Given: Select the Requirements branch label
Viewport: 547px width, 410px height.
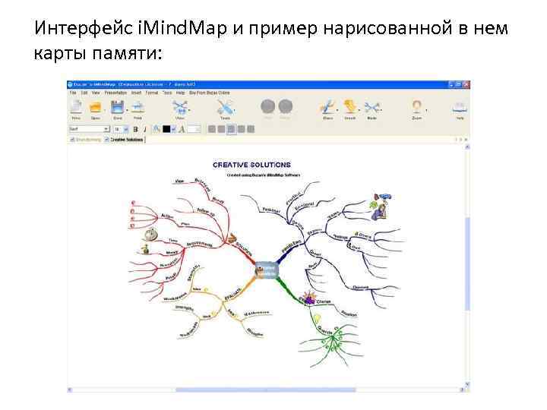Looking at the screenshot, I should pos(199,244).
